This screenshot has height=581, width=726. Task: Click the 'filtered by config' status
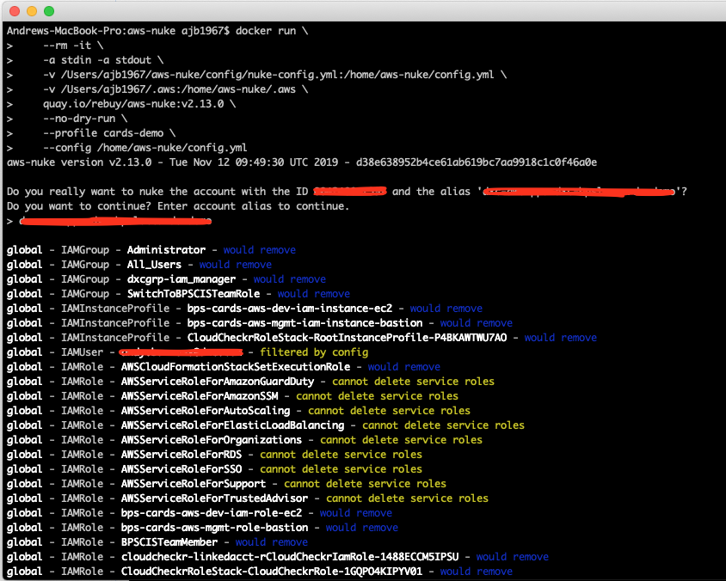[x=314, y=352]
